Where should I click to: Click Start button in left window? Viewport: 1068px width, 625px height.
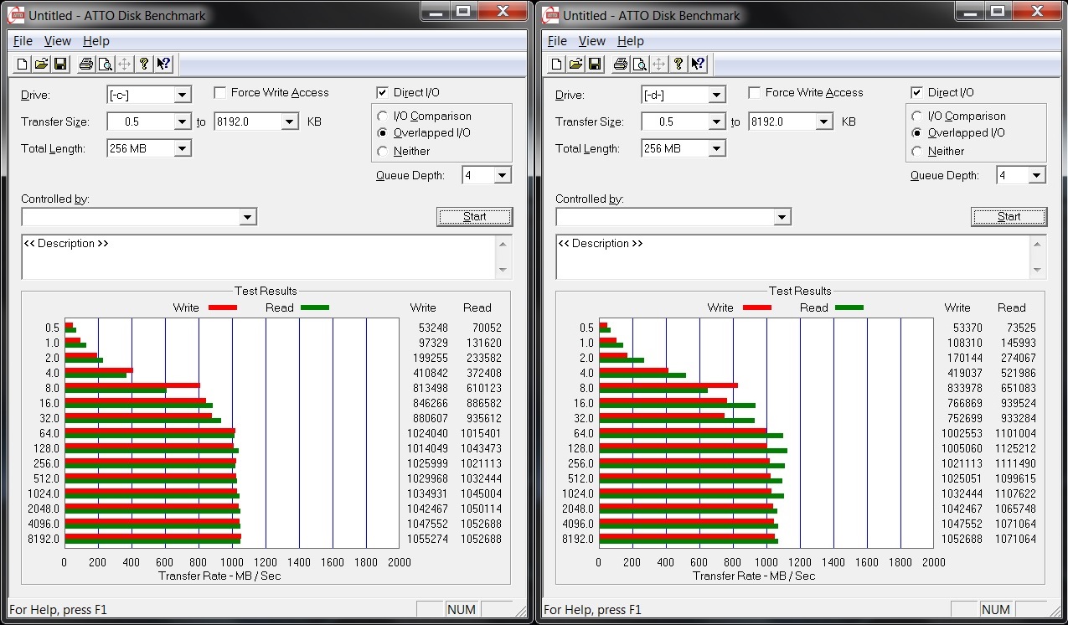tap(475, 217)
